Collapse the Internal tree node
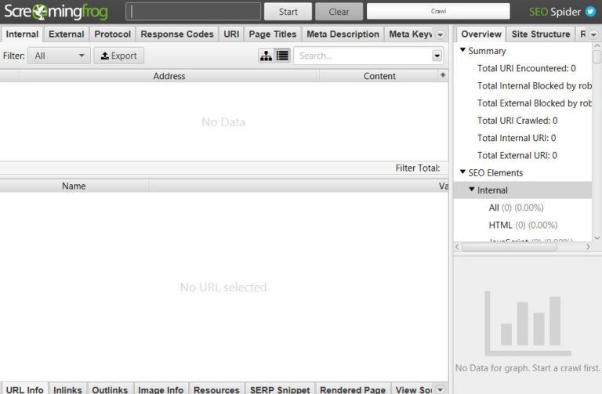602x394 pixels. [x=472, y=189]
